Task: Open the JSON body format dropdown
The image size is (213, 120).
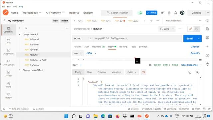Action: (x=91, y=53)
